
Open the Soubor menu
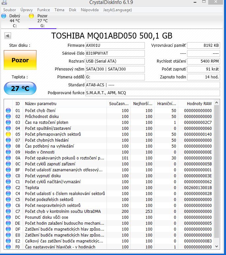10,10
